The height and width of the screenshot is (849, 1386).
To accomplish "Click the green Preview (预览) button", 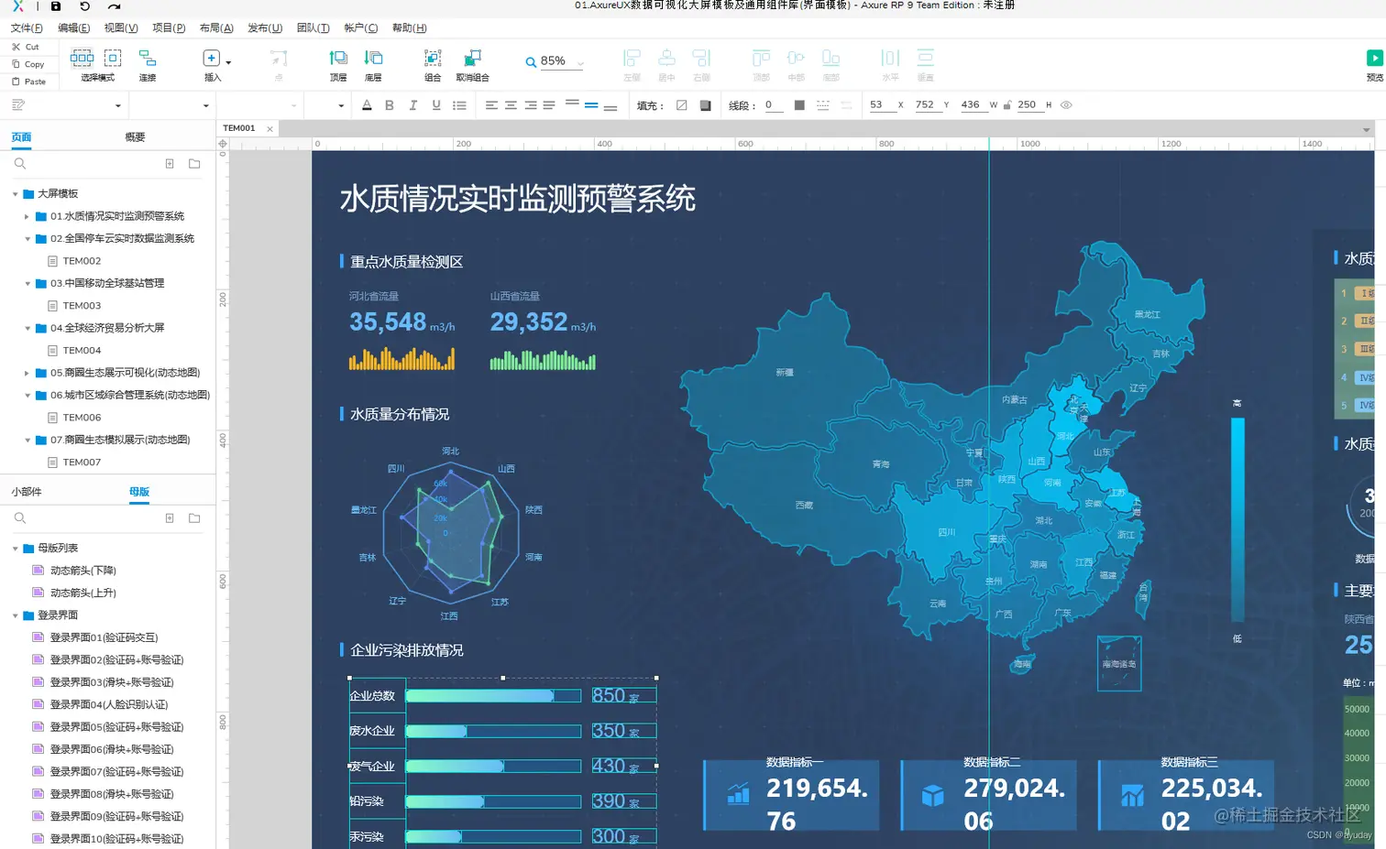I will [x=1374, y=58].
